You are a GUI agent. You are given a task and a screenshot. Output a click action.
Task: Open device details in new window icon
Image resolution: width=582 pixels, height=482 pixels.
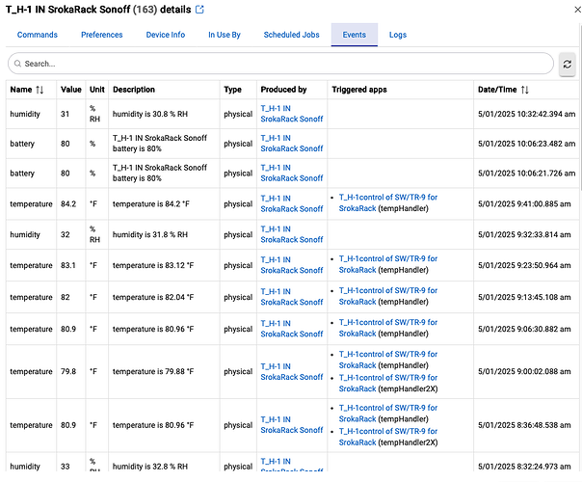199,10
